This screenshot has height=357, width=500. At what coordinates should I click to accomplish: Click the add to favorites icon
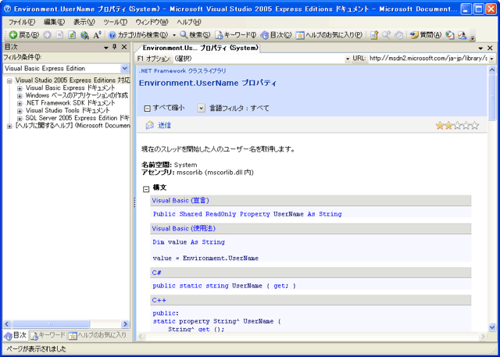coord(374,34)
